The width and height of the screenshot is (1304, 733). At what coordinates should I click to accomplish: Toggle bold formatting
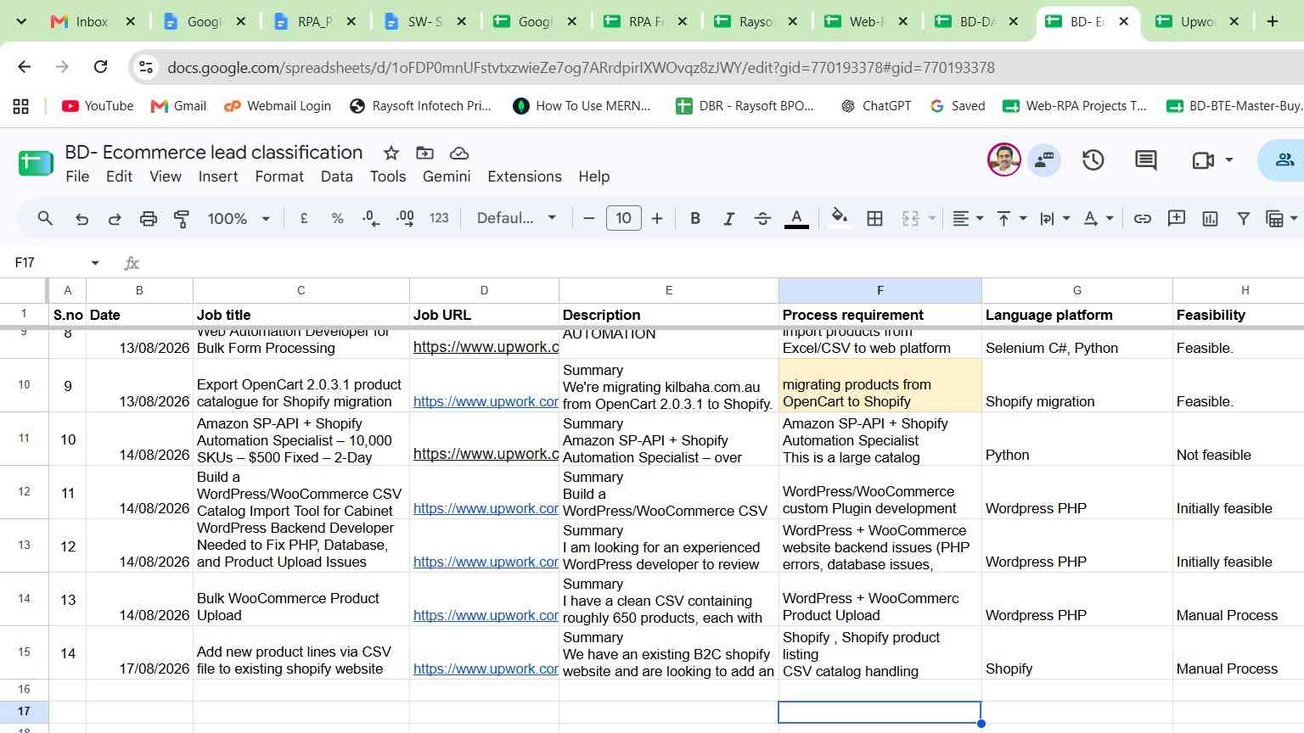click(x=695, y=219)
